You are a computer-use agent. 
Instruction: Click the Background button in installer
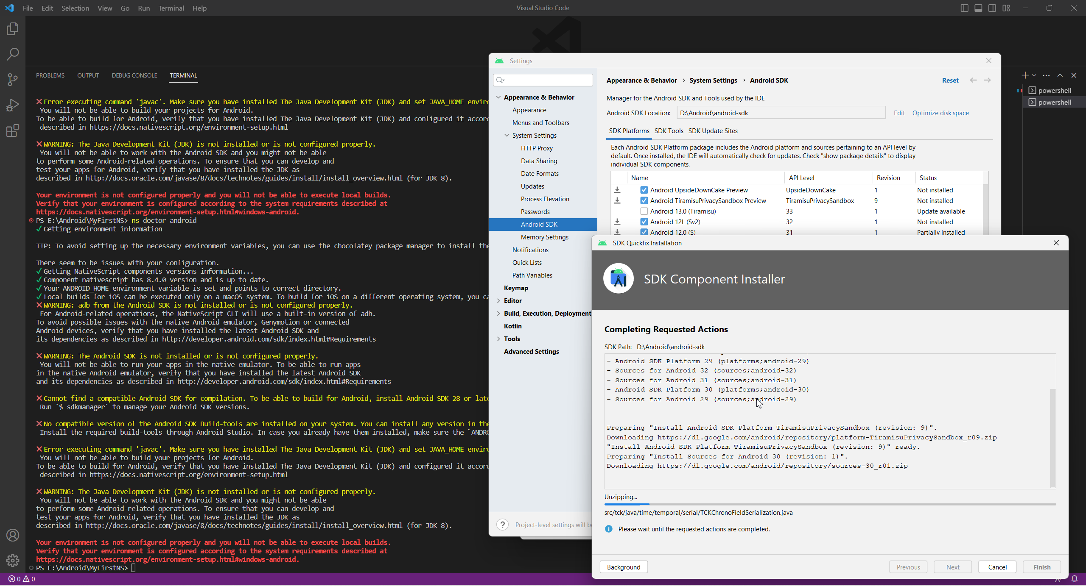click(623, 567)
